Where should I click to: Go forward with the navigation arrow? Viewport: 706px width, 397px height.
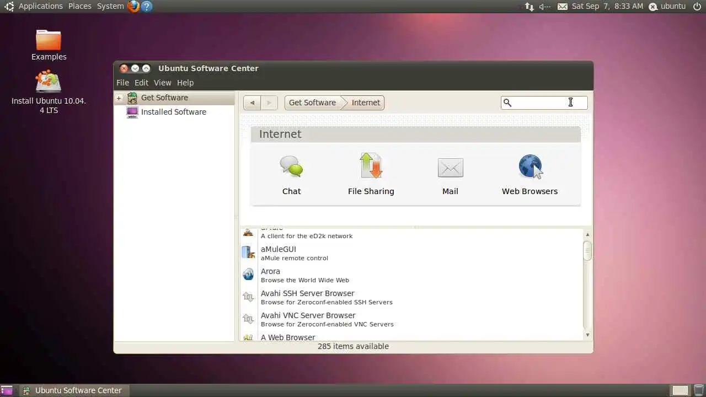pyautogui.click(x=269, y=103)
